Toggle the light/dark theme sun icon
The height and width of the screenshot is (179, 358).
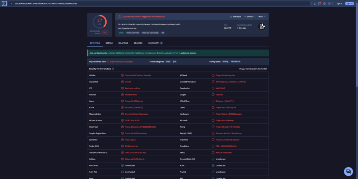pyautogui.click(x=329, y=3)
